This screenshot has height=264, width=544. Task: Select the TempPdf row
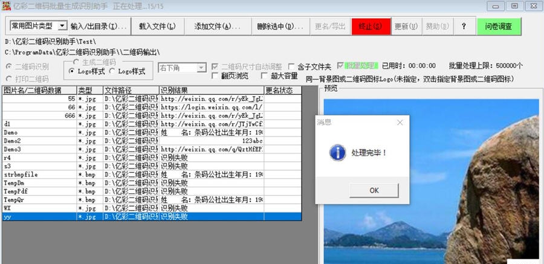pyautogui.click(x=152, y=192)
